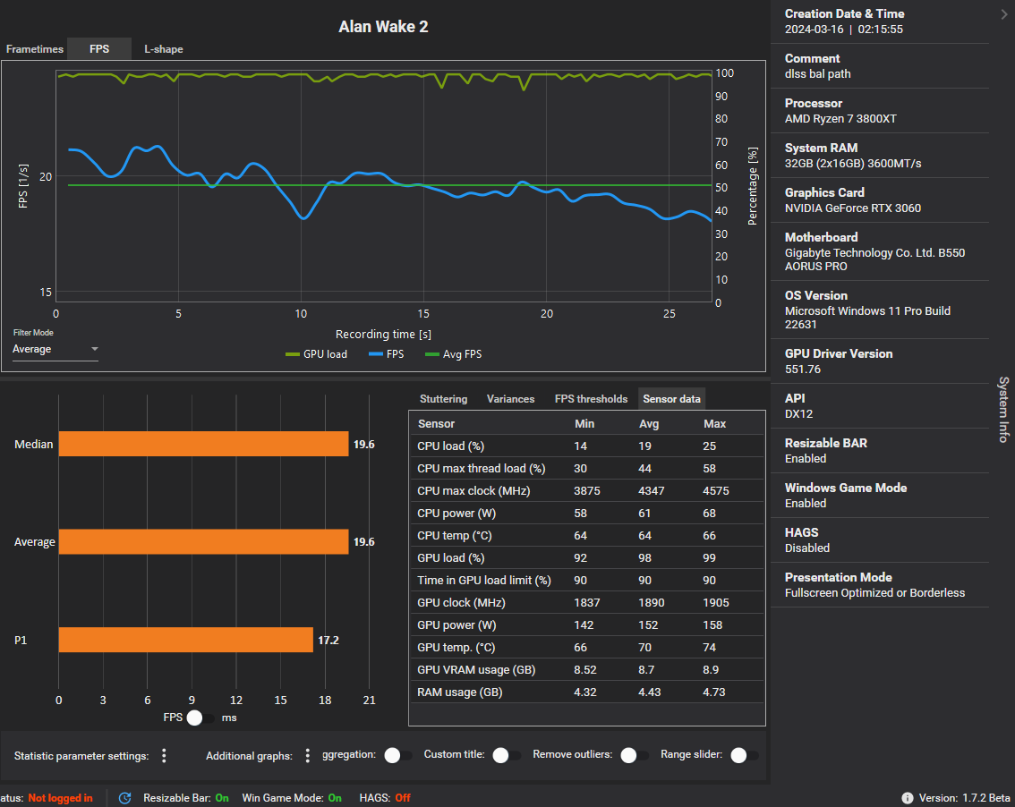Select the GPU temp. (°C) row
The width and height of the screenshot is (1015, 807).
(587, 647)
